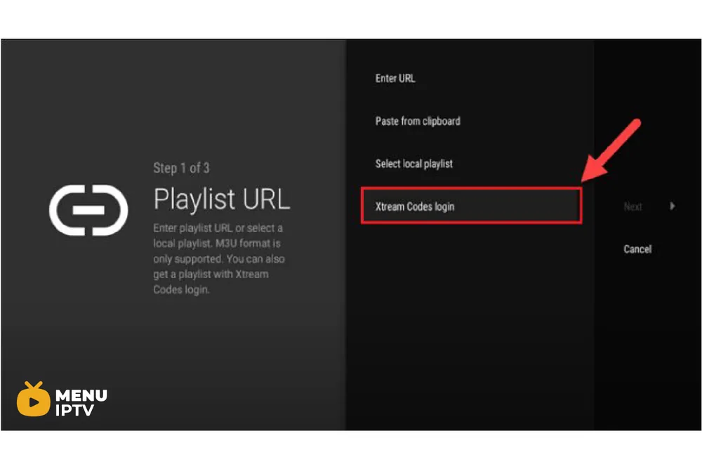Click the arrow beside Next

tap(672, 206)
